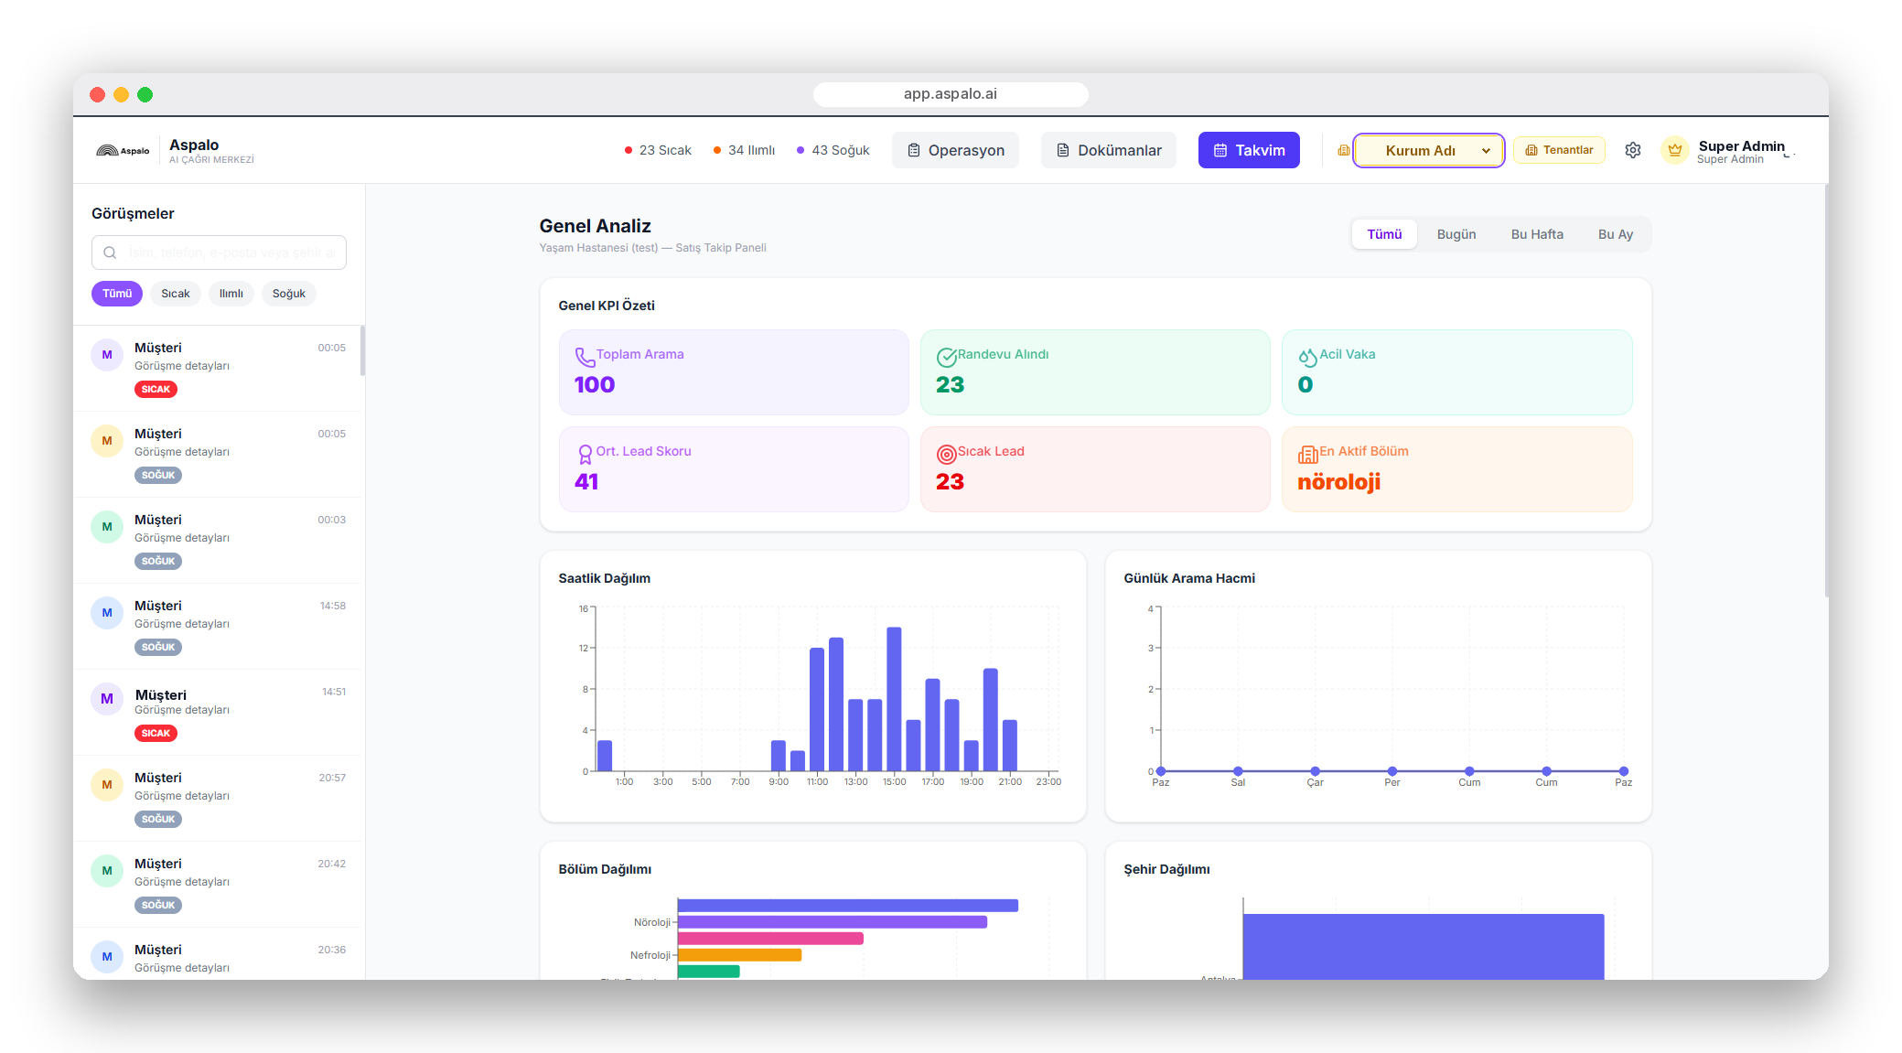Click the Aspalo logo icon
The height and width of the screenshot is (1053, 1902).
click(x=123, y=151)
